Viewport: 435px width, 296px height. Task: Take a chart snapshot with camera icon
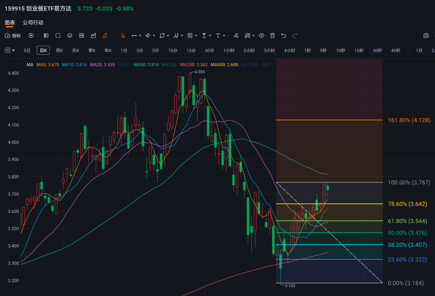pyautogui.click(x=426, y=36)
